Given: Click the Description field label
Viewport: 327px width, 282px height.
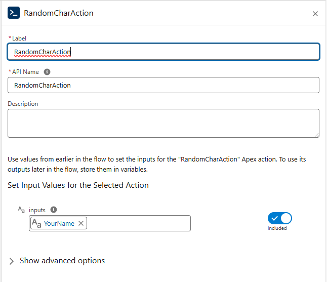Looking at the screenshot, I should (x=23, y=104).
